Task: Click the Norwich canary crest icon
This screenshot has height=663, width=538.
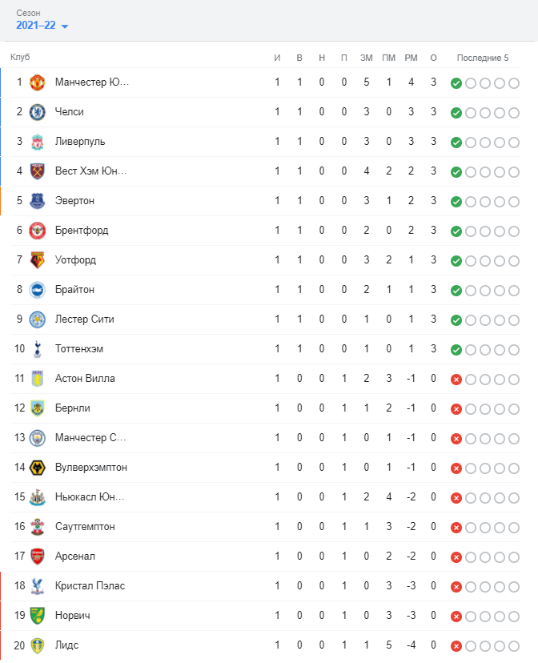Action: (38, 616)
